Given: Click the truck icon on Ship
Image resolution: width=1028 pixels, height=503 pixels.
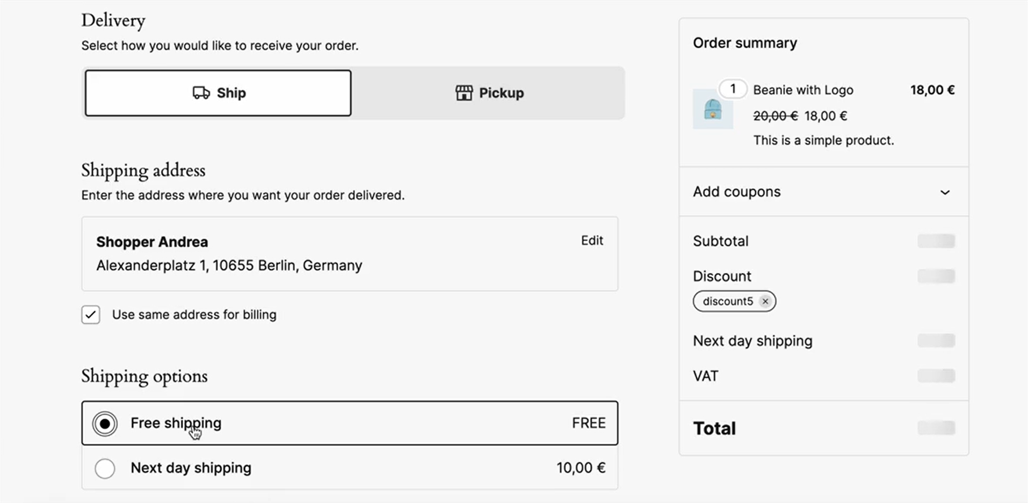Looking at the screenshot, I should click(x=201, y=93).
